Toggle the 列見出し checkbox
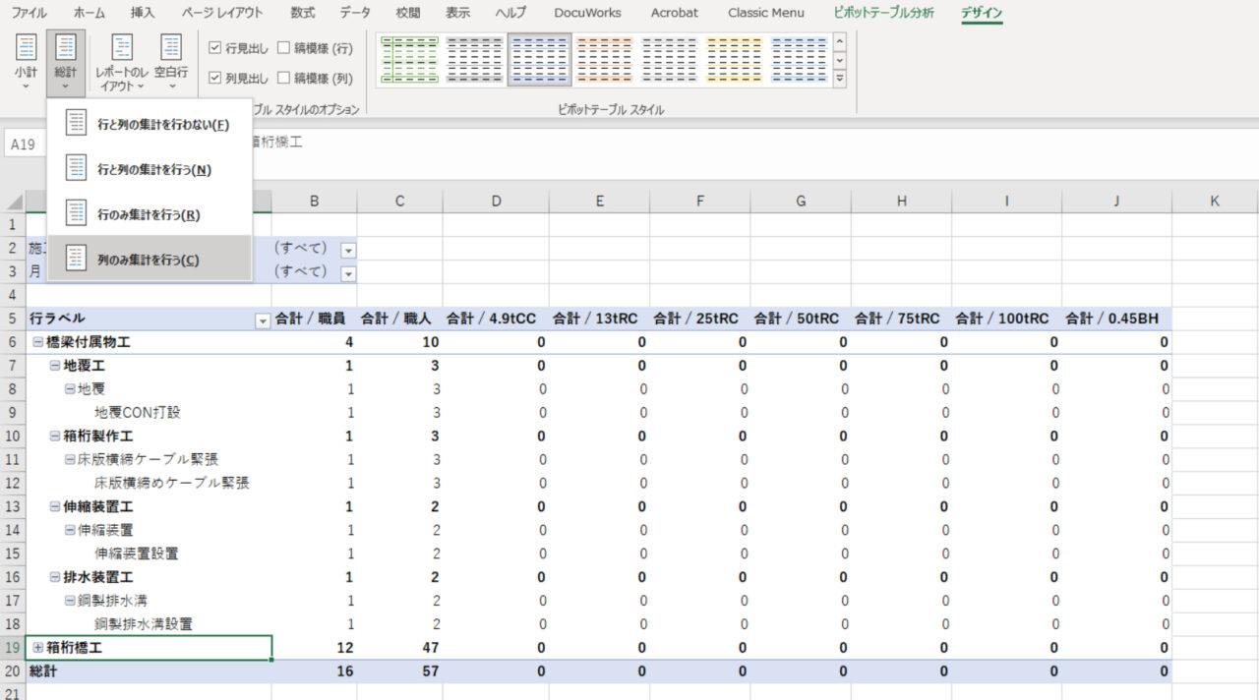This screenshot has width=1259, height=700. pyautogui.click(x=215, y=78)
